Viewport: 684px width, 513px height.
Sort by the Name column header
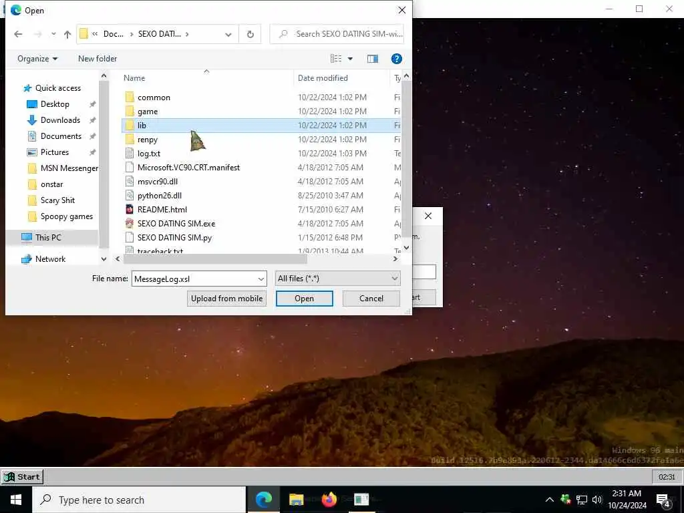coord(134,78)
